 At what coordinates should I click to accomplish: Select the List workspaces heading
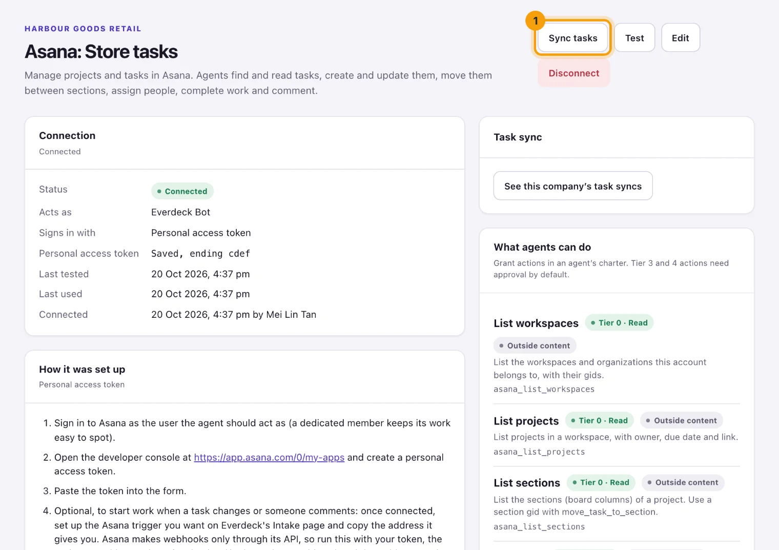(536, 323)
